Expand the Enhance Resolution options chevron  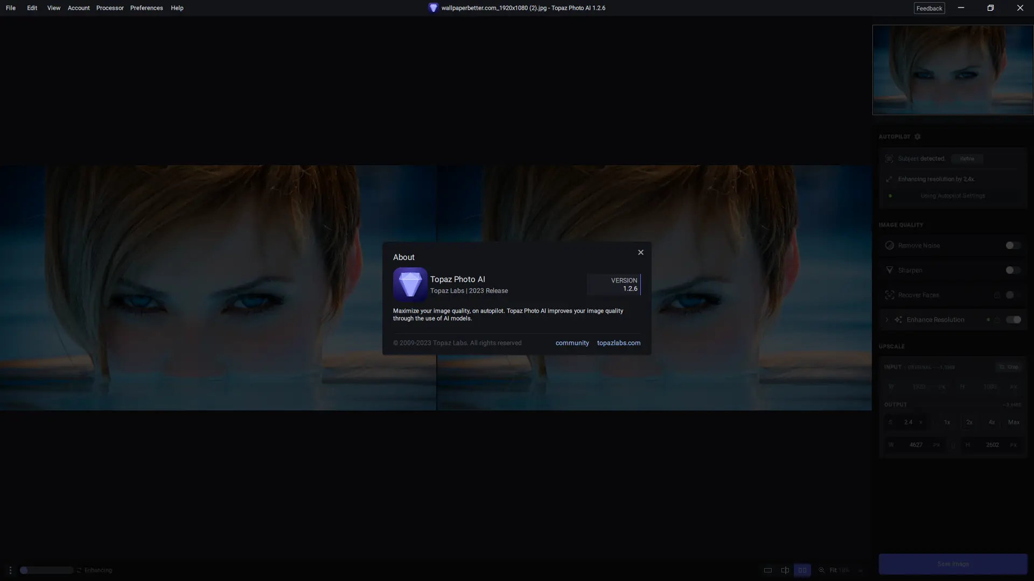coord(887,320)
